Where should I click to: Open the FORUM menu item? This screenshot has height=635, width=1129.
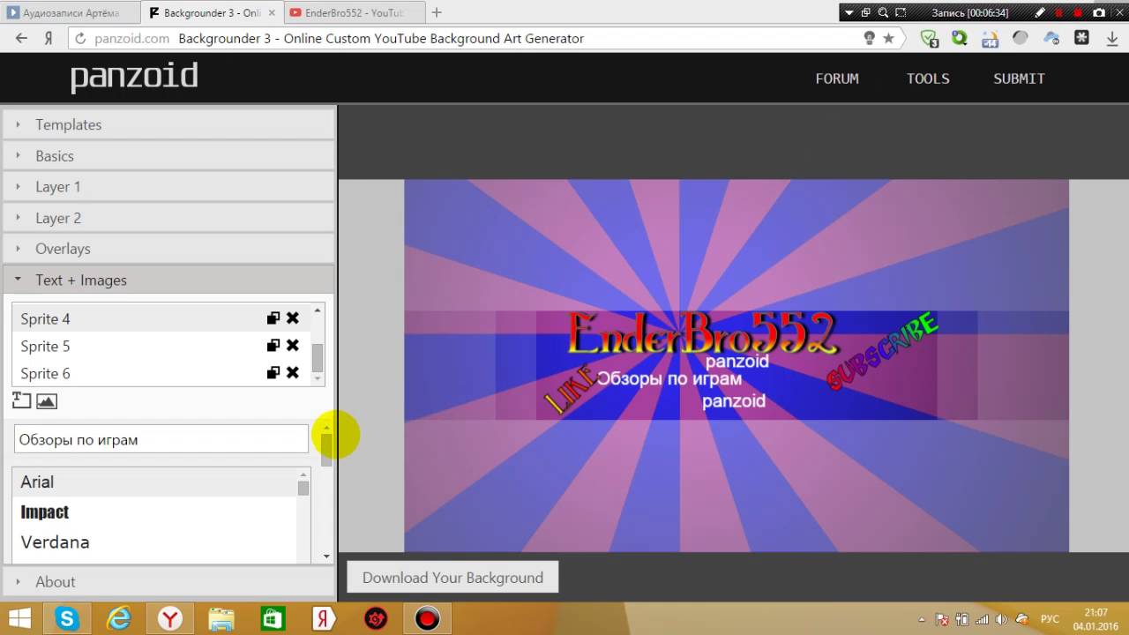click(837, 78)
